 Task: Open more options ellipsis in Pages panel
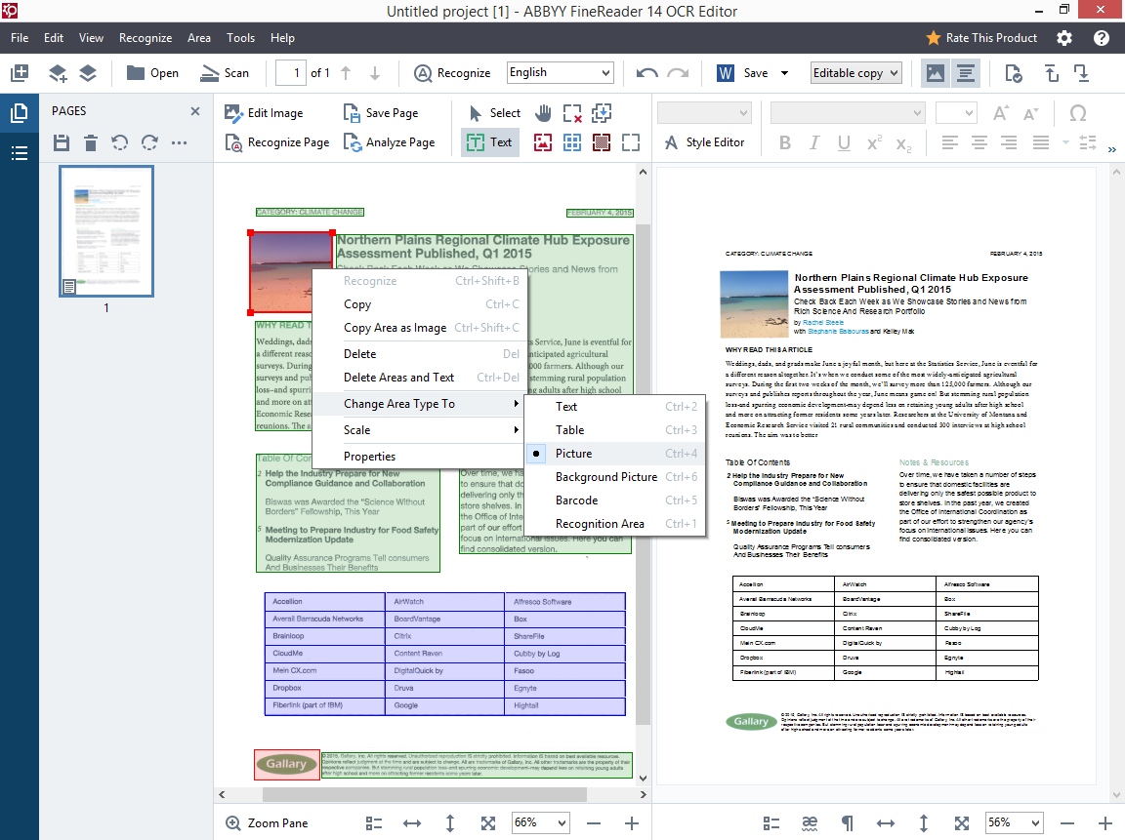pos(180,142)
